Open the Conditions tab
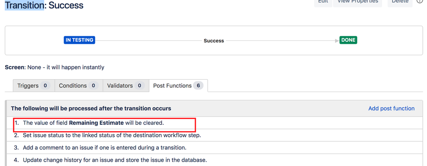Image resolution: width=427 pixels, height=166 pixels. tap(79, 86)
